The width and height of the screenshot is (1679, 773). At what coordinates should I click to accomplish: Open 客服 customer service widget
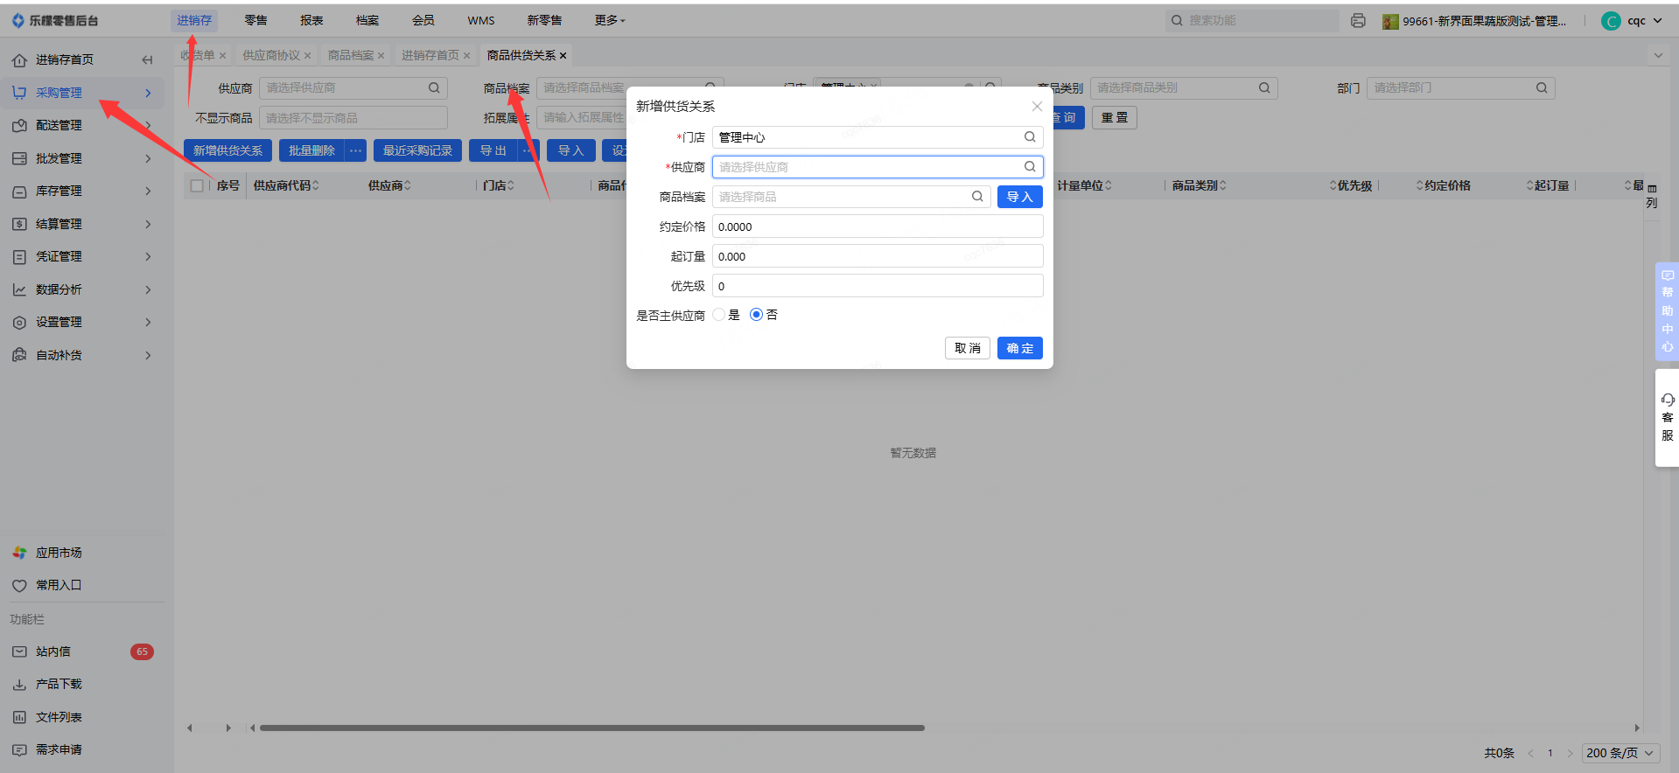tap(1667, 417)
